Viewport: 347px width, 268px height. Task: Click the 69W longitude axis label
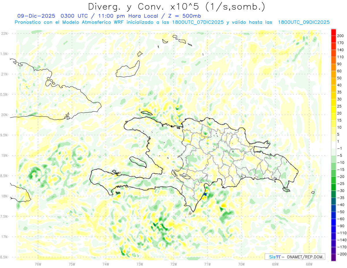pos(275,264)
